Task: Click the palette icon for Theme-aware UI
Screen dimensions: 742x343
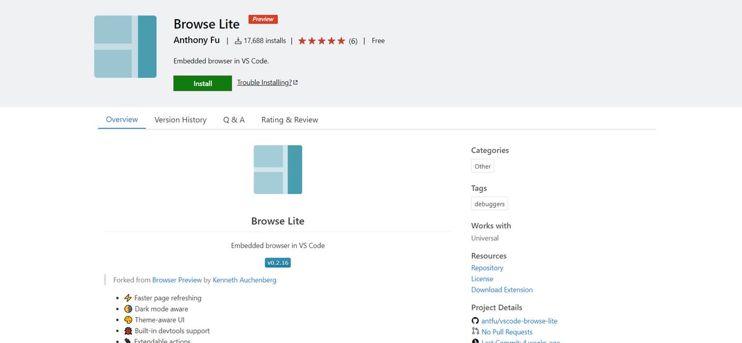Action: click(128, 320)
